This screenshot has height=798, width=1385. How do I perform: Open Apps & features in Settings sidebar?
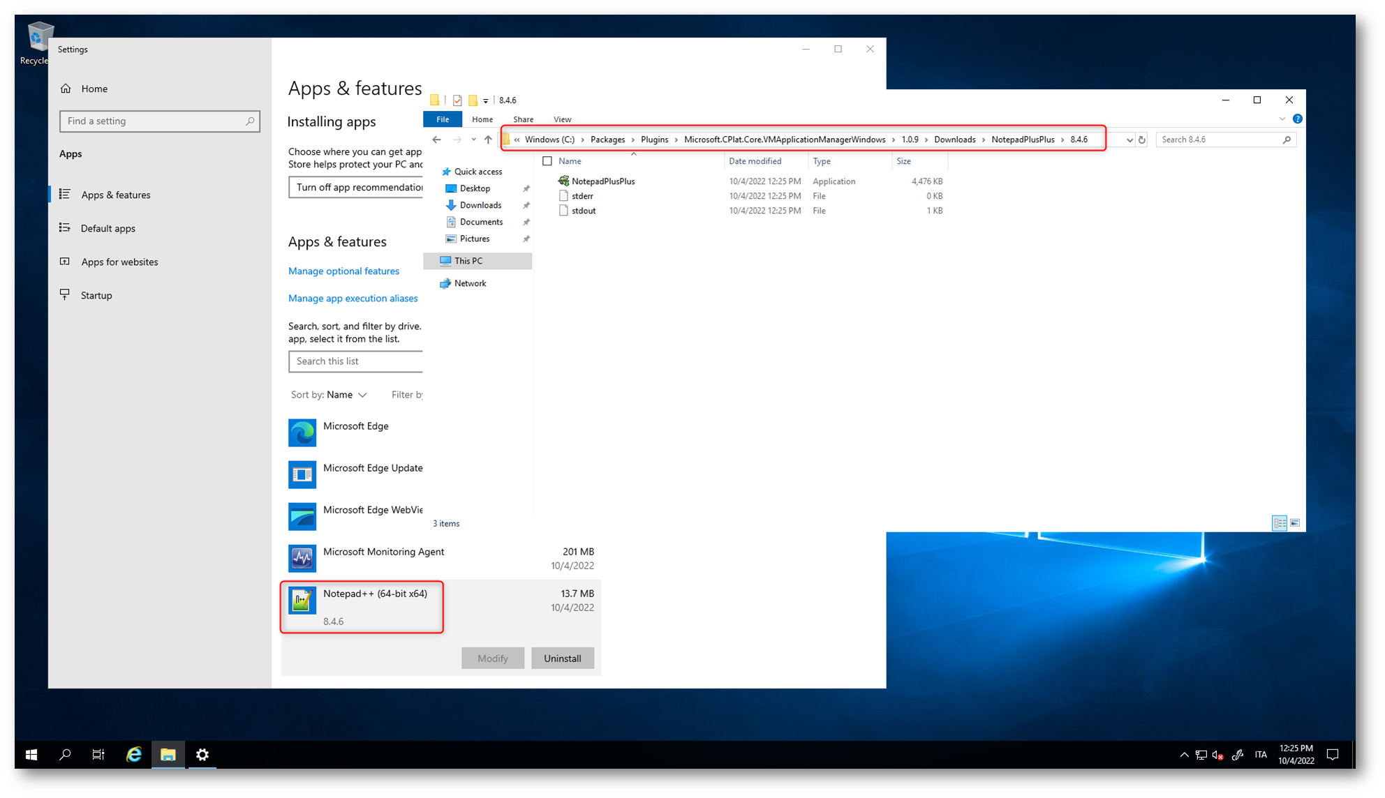pyautogui.click(x=115, y=195)
